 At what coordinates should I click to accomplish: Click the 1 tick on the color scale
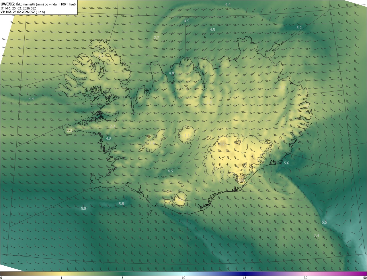[x=61, y=278]
